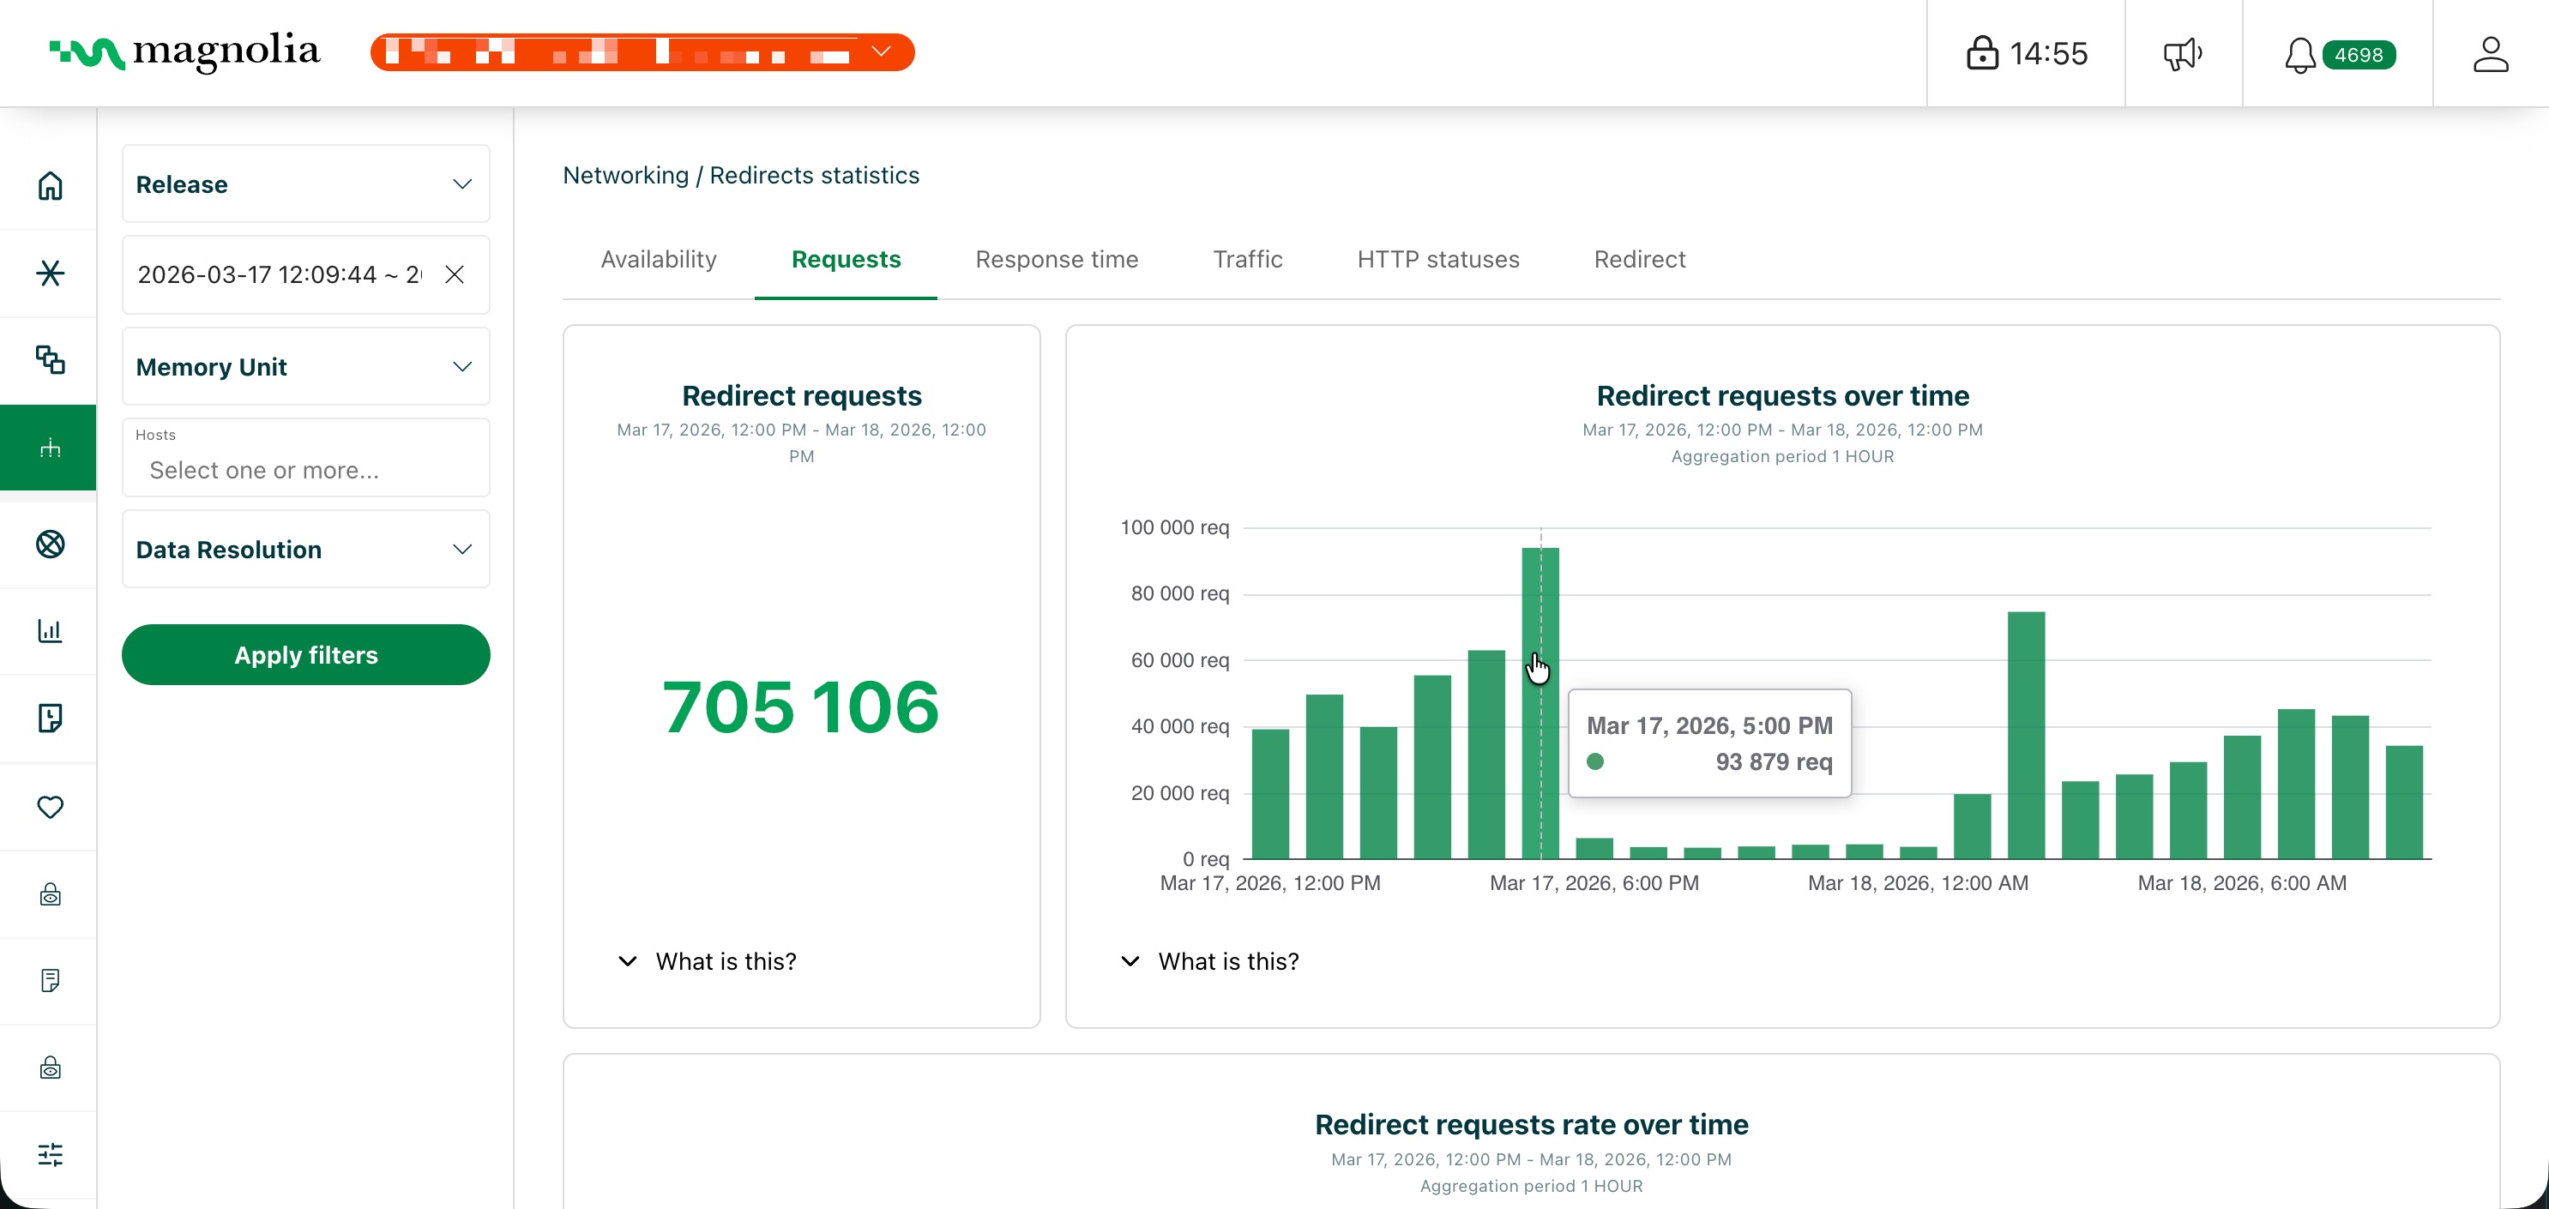Image resolution: width=2549 pixels, height=1209 pixels.
Task: Click the Networking / Redirects statistics breadcrumb
Action: pos(741,175)
